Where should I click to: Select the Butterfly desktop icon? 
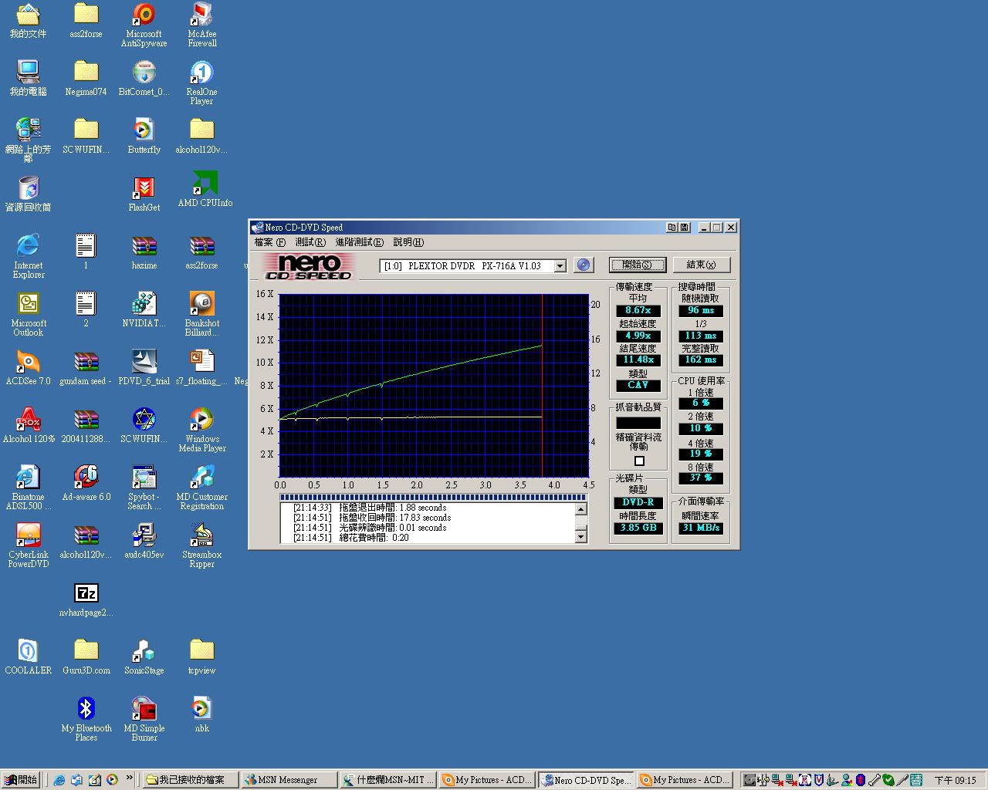144,136
